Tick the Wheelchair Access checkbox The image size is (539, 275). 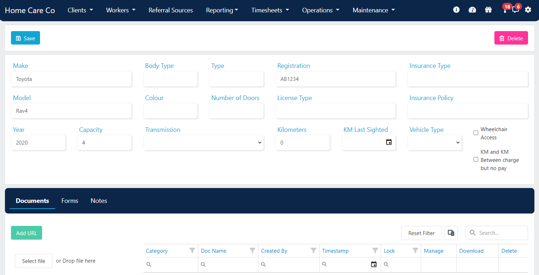[x=476, y=133]
